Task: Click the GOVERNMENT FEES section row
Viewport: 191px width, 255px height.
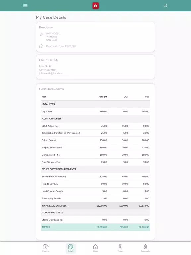Action: coord(95,213)
